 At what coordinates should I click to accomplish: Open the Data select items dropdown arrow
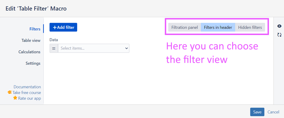pos(126,48)
